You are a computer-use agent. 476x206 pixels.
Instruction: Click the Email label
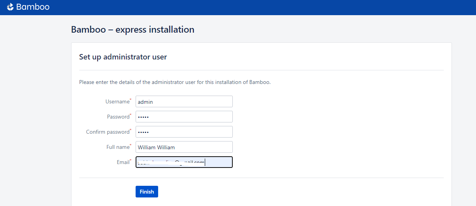(123, 162)
